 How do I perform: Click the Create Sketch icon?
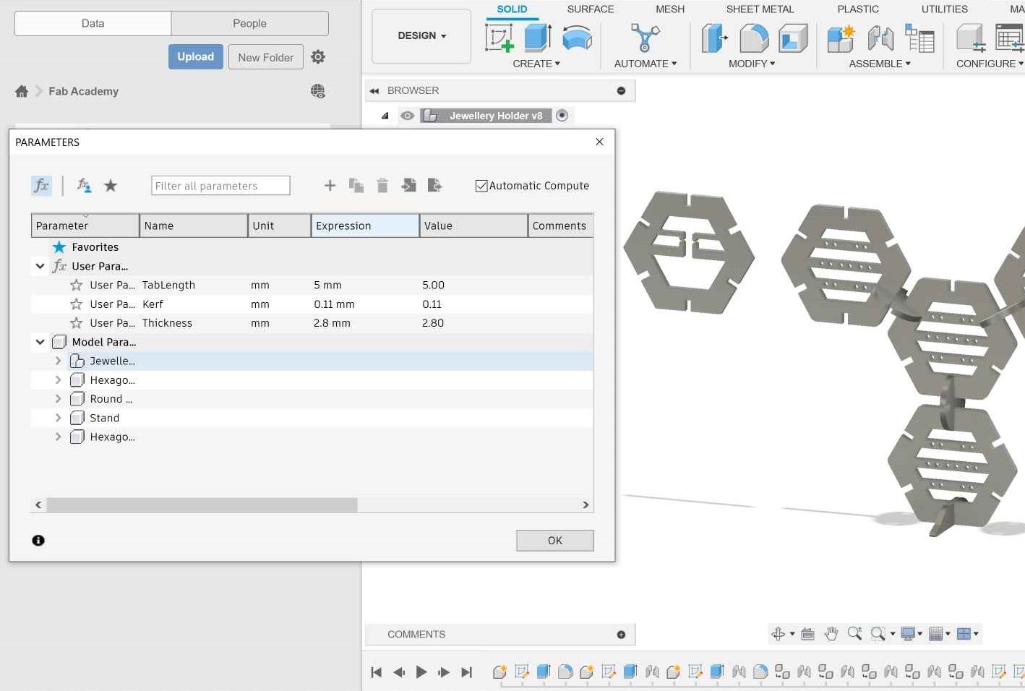pyautogui.click(x=499, y=38)
